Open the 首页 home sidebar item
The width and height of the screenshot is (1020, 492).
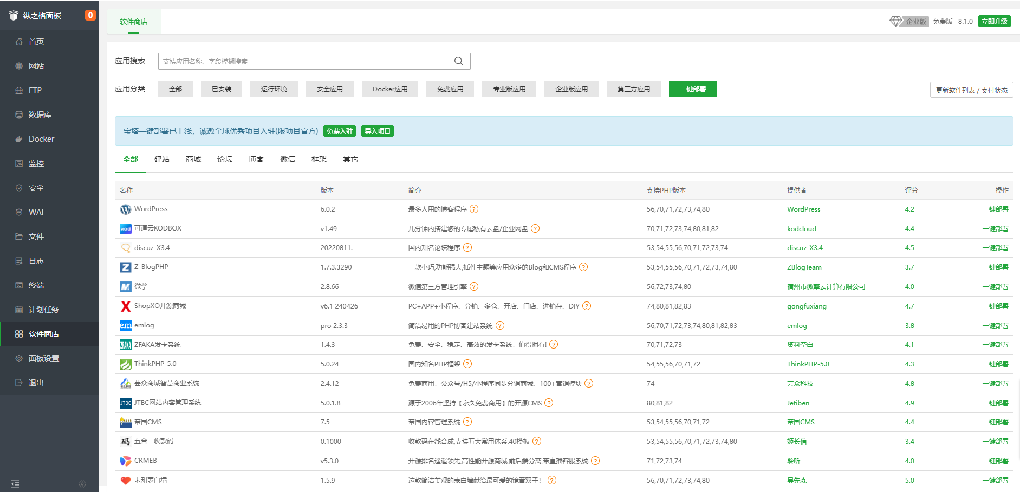[49, 42]
